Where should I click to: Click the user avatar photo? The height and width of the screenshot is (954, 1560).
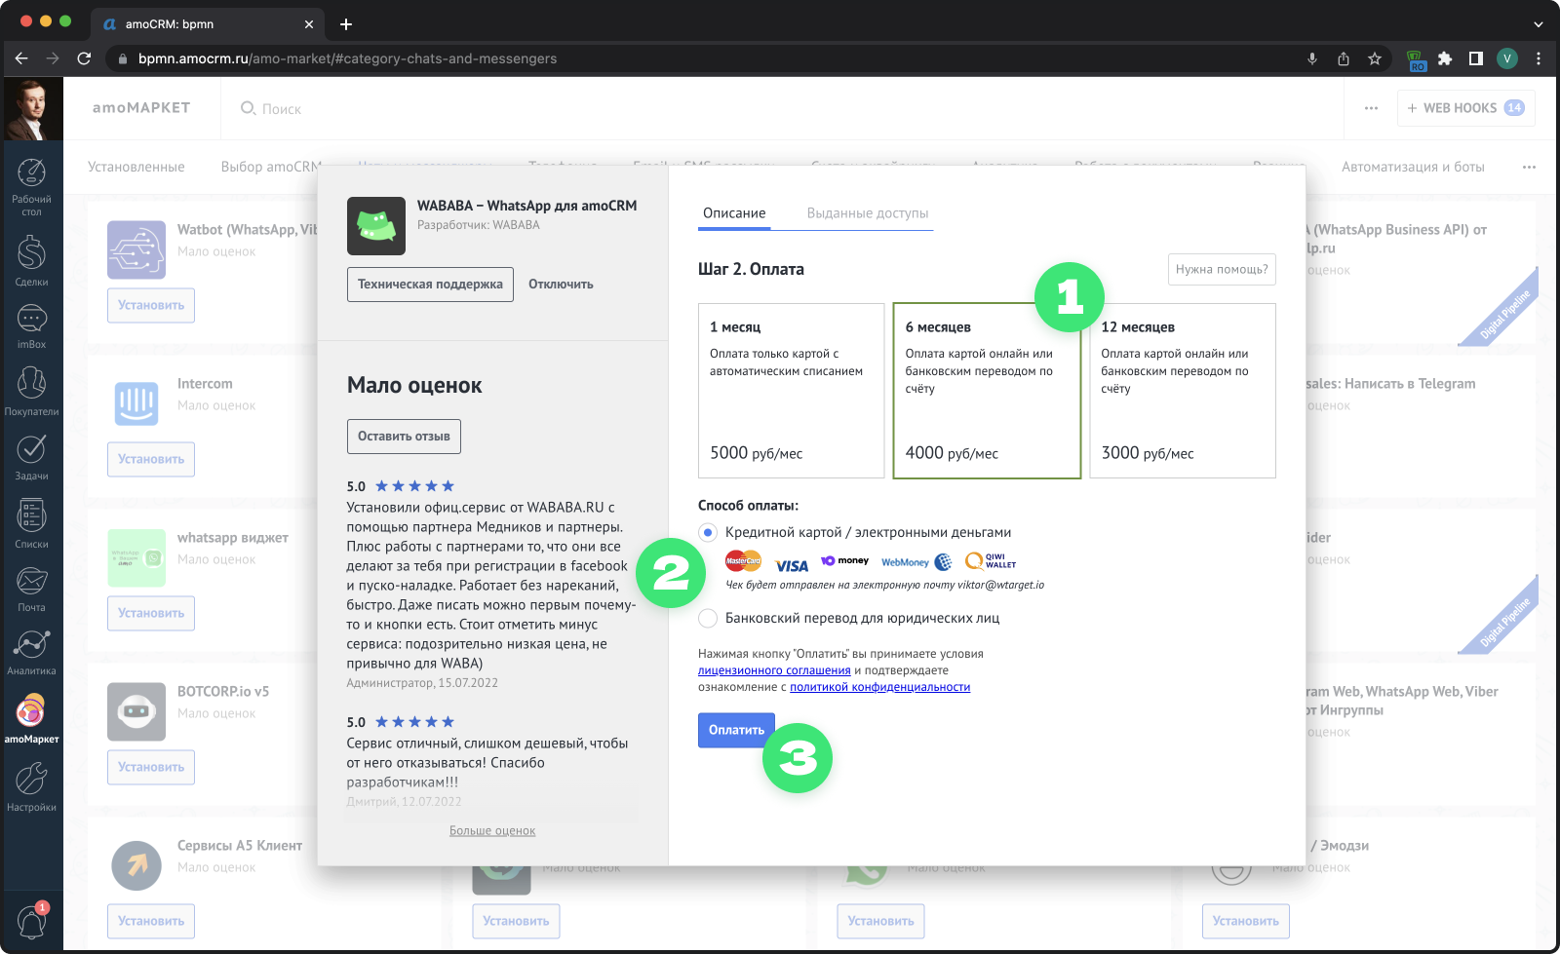[31, 109]
